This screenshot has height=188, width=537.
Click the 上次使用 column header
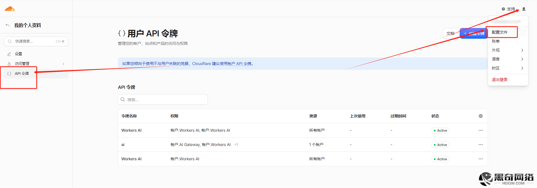click(358, 116)
